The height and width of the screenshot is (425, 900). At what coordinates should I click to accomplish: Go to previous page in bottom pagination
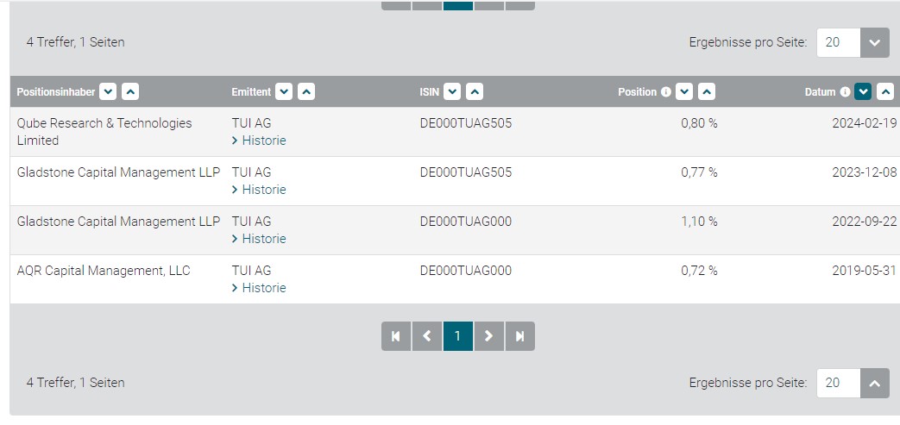427,336
